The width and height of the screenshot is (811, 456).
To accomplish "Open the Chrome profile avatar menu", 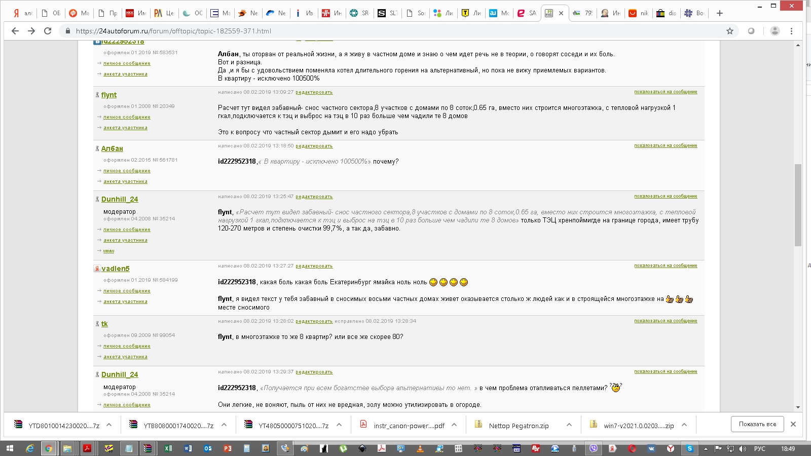I will tap(775, 31).
